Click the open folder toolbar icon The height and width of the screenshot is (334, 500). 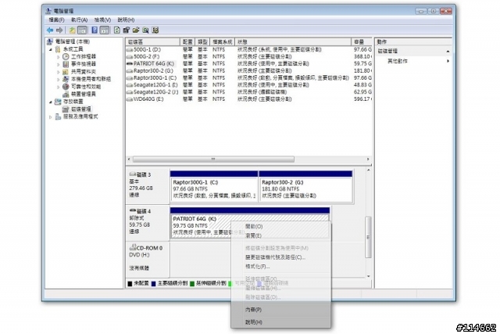[136, 30]
